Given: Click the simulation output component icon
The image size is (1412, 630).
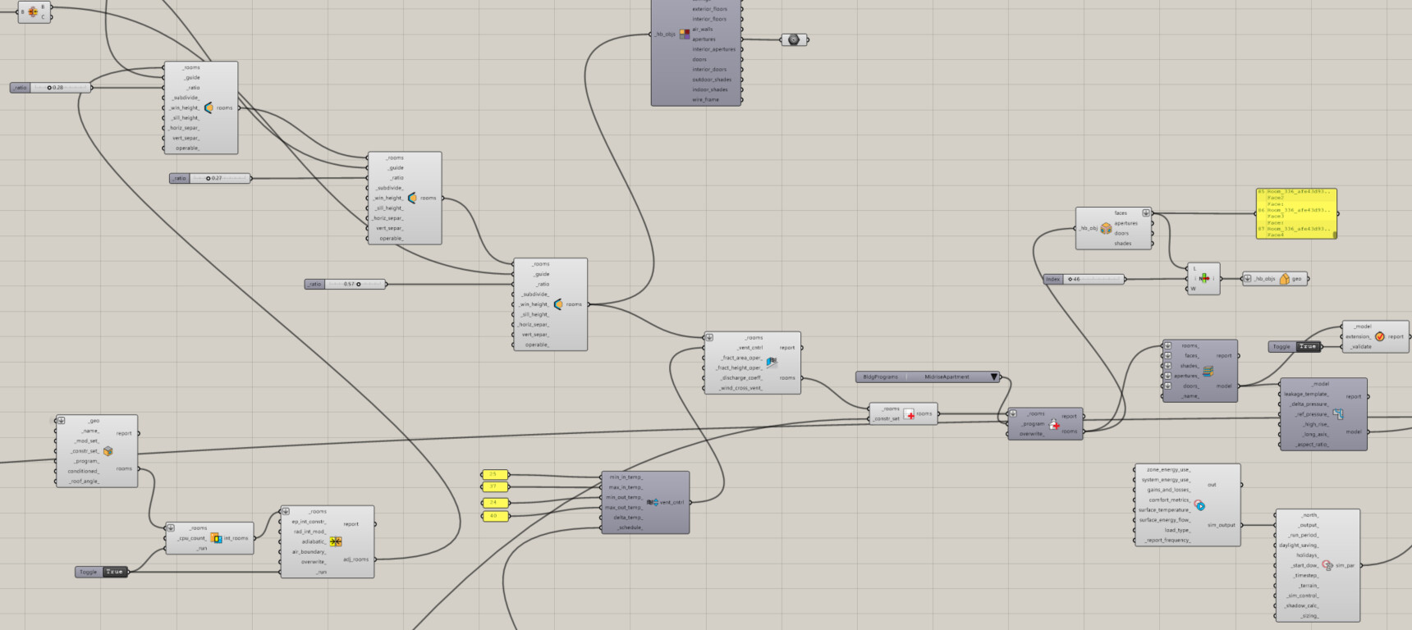Looking at the screenshot, I should (1199, 505).
